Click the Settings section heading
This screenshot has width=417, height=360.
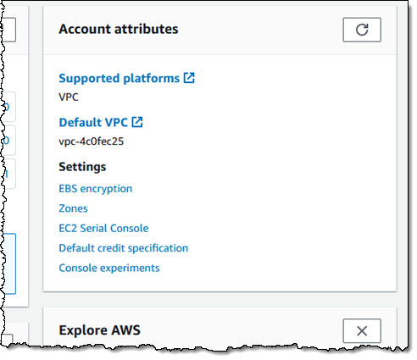click(82, 167)
